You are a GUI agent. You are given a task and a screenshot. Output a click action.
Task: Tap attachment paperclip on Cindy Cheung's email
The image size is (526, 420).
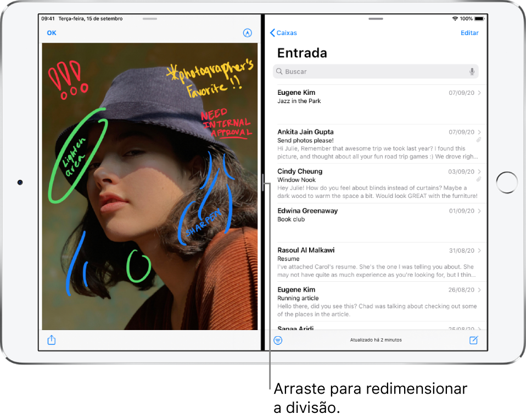pos(479,179)
